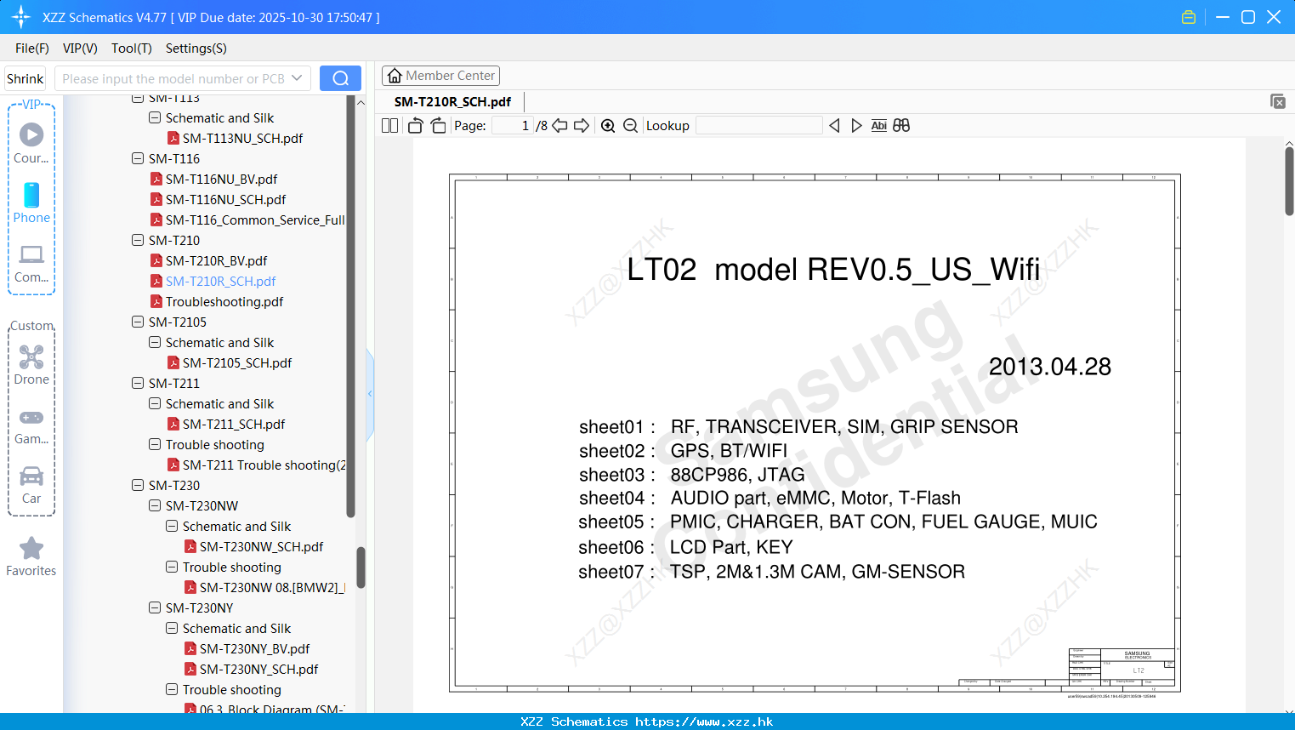
Task: Collapse the SM-T2105 tree node
Action: tap(138, 322)
